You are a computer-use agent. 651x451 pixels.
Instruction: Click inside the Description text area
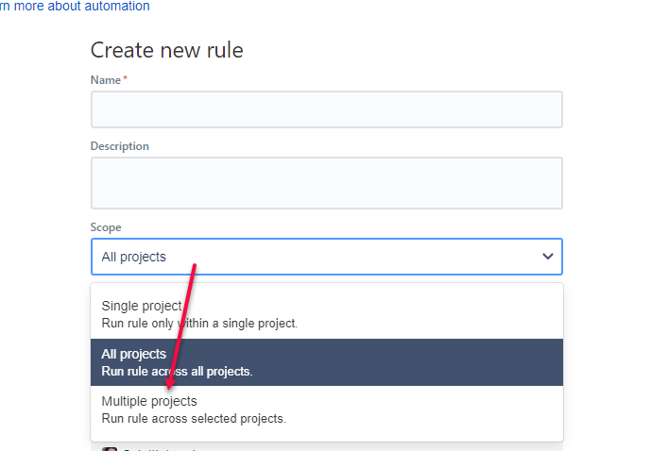coord(327,183)
